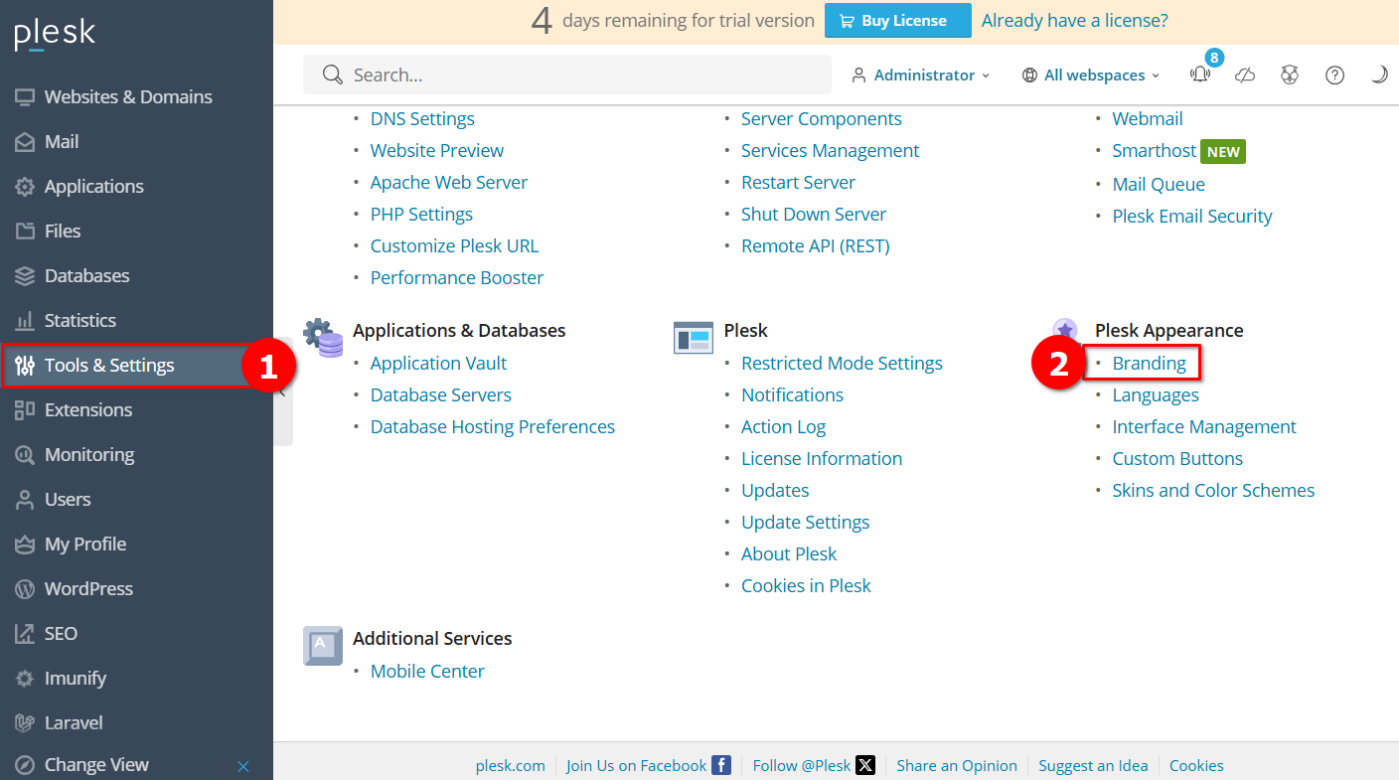Screen dimensions: 1399x780
Task: Click the cloud sync status icon
Action: click(x=1245, y=76)
